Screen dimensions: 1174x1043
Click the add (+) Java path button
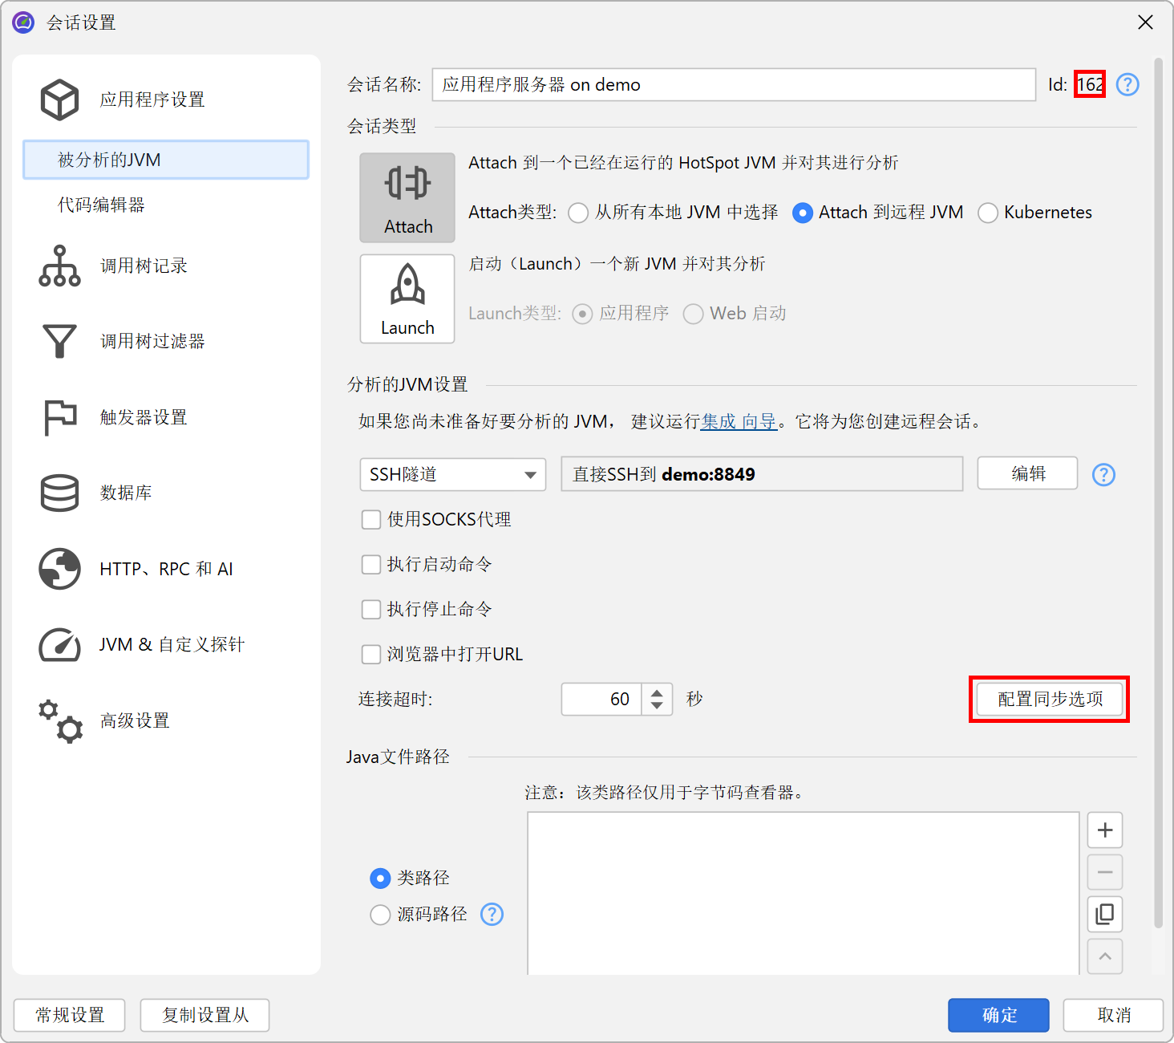[1104, 830]
